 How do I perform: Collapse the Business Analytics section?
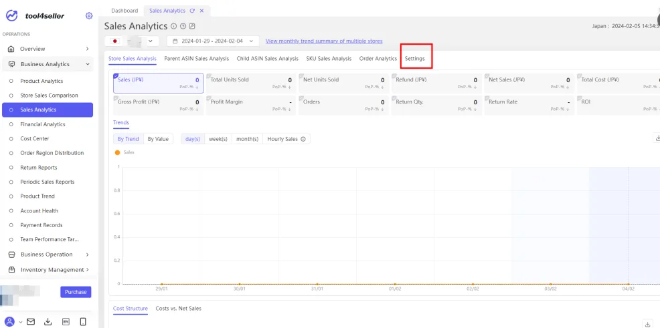coord(88,64)
